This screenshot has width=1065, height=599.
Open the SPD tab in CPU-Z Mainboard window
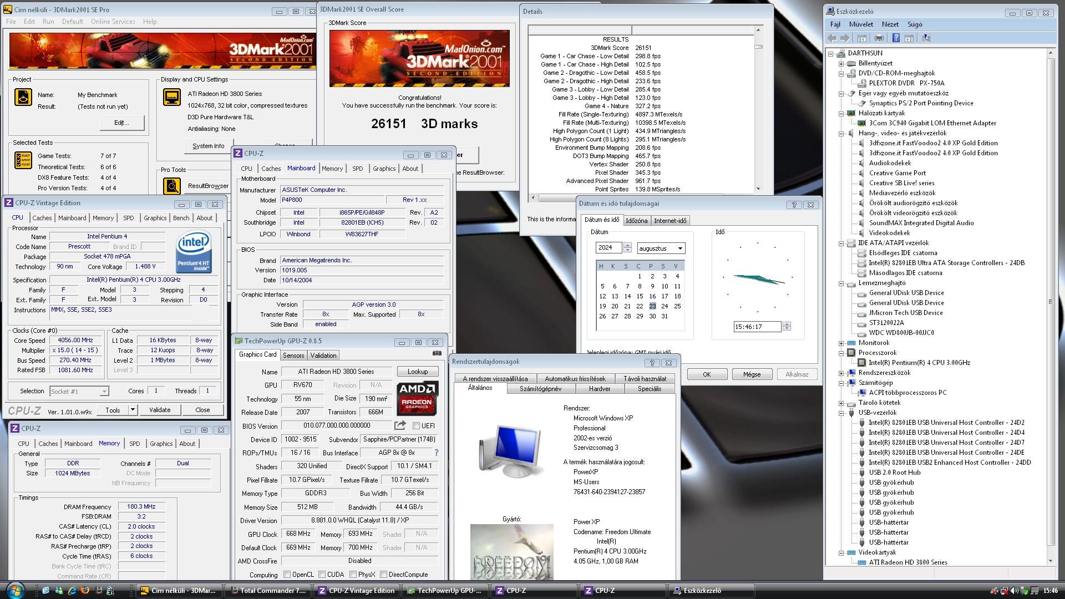click(357, 169)
